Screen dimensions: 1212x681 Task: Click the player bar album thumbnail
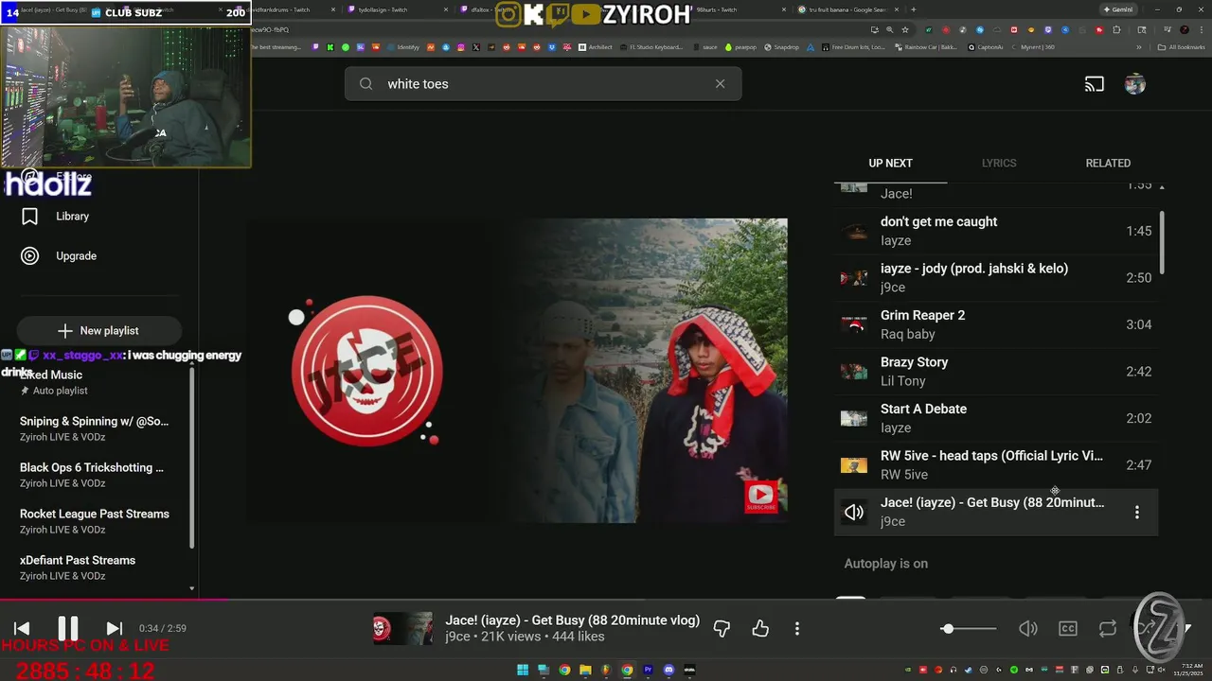(x=402, y=628)
